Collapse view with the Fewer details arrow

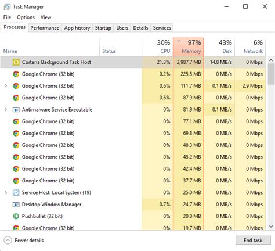pyautogui.click(x=8, y=241)
